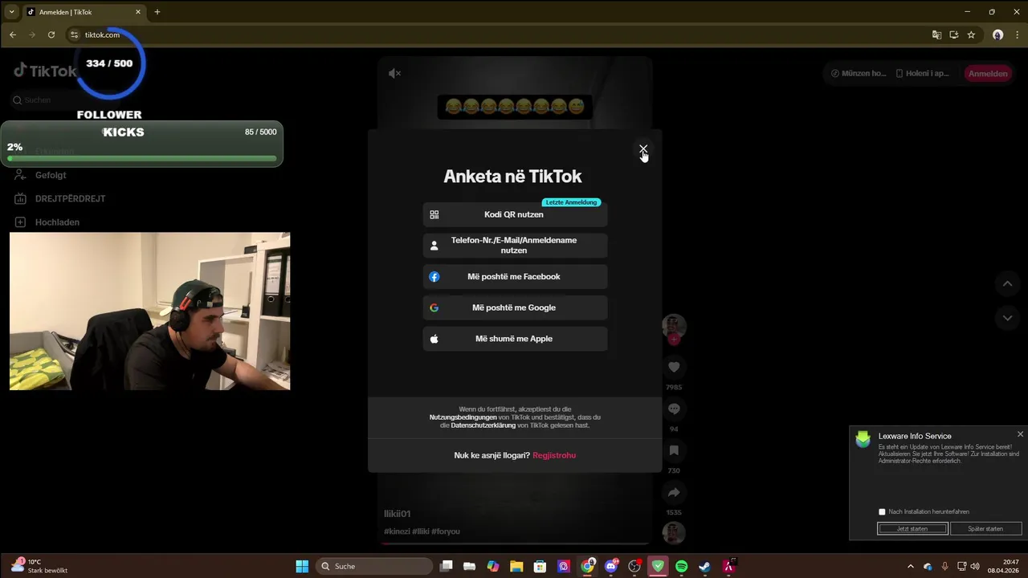
Task: Select Telefon-Nr./E-Mail/Anmeldename nutzen option
Action: (x=515, y=245)
